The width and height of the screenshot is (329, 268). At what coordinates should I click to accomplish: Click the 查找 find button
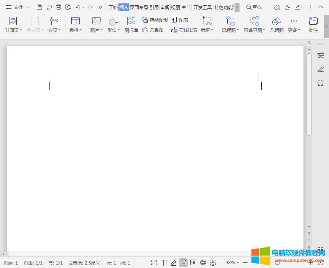click(x=254, y=6)
